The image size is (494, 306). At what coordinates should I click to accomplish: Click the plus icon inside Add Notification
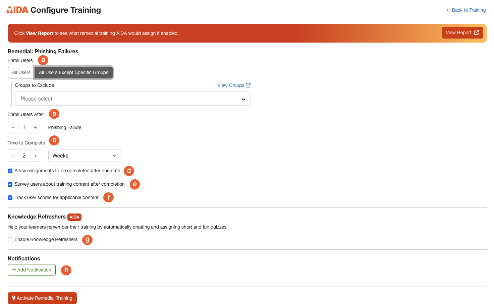[x=14, y=270]
